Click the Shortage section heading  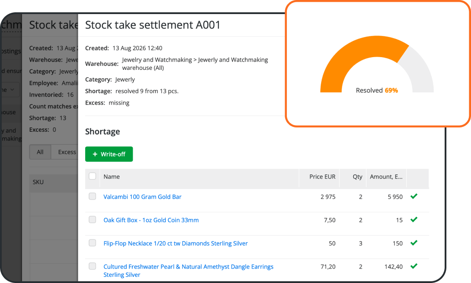(x=102, y=131)
